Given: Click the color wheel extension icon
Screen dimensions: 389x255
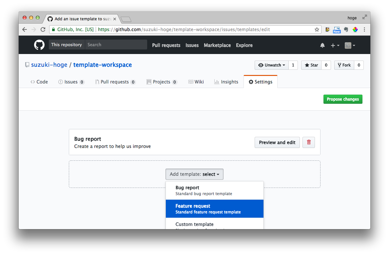Looking at the screenshot, I should tap(355, 29).
